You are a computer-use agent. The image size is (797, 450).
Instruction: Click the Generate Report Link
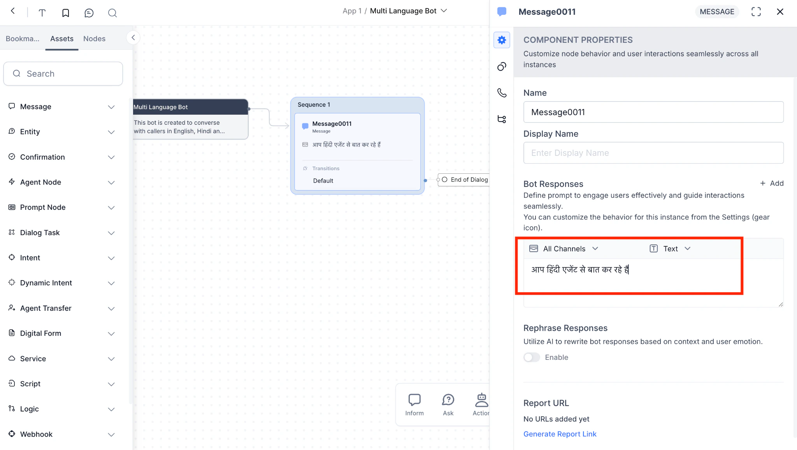click(560, 434)
